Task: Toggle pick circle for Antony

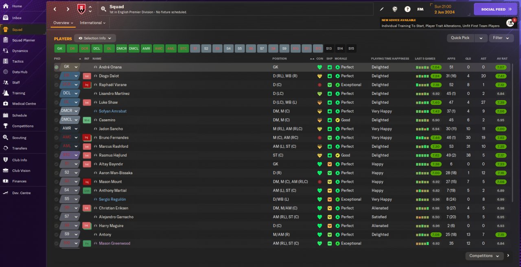Action: tap(57, 234)
